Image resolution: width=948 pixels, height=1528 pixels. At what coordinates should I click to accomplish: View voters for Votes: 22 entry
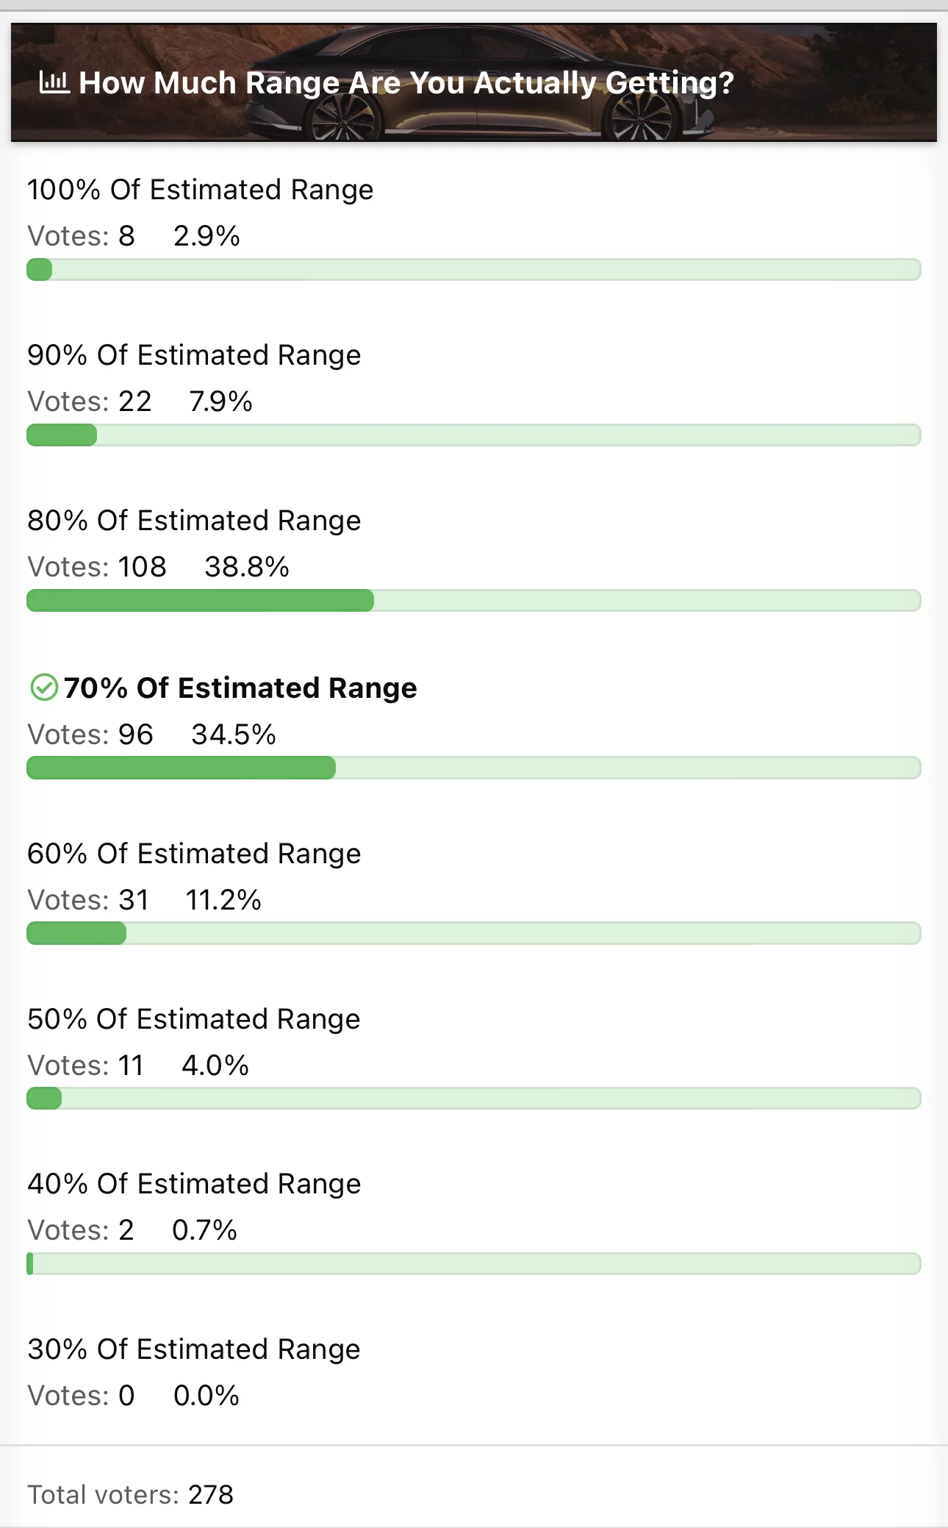90,401
